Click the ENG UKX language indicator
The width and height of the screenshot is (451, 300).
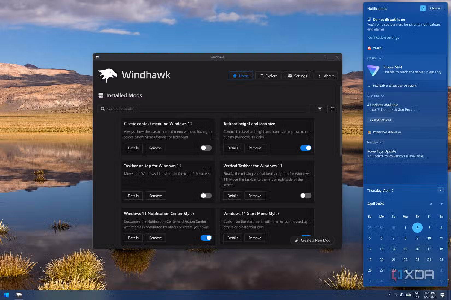[x=416, y=295]
